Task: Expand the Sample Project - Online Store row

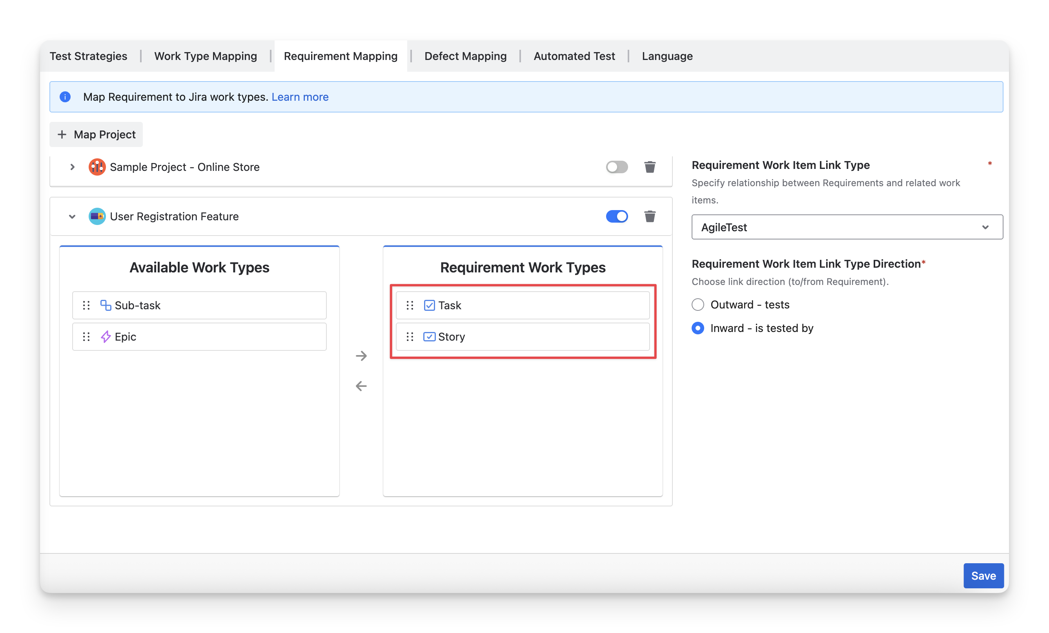Action: (x=72, y=167)
